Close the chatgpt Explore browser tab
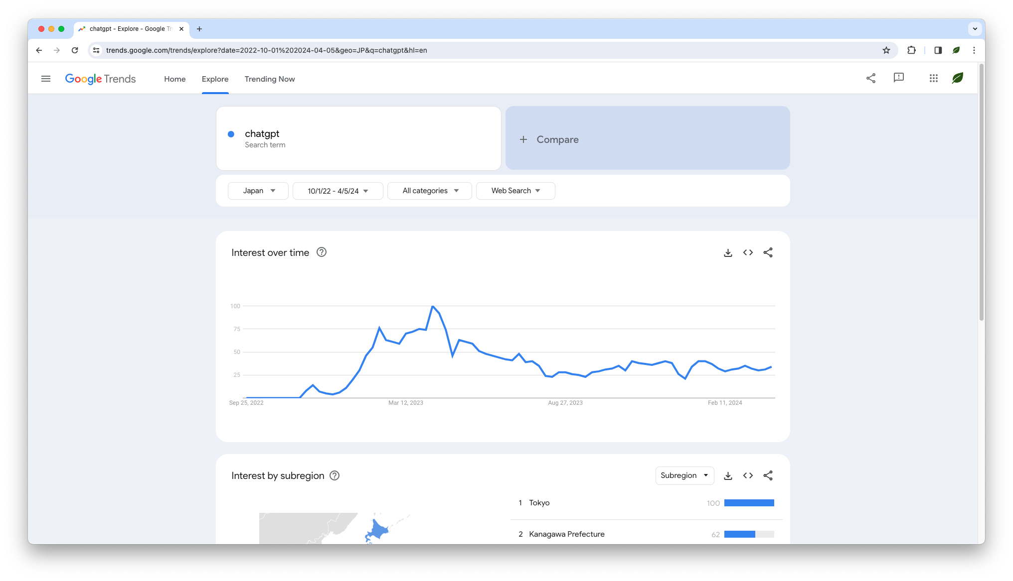 pyautogui.click(x=181, y=29)
